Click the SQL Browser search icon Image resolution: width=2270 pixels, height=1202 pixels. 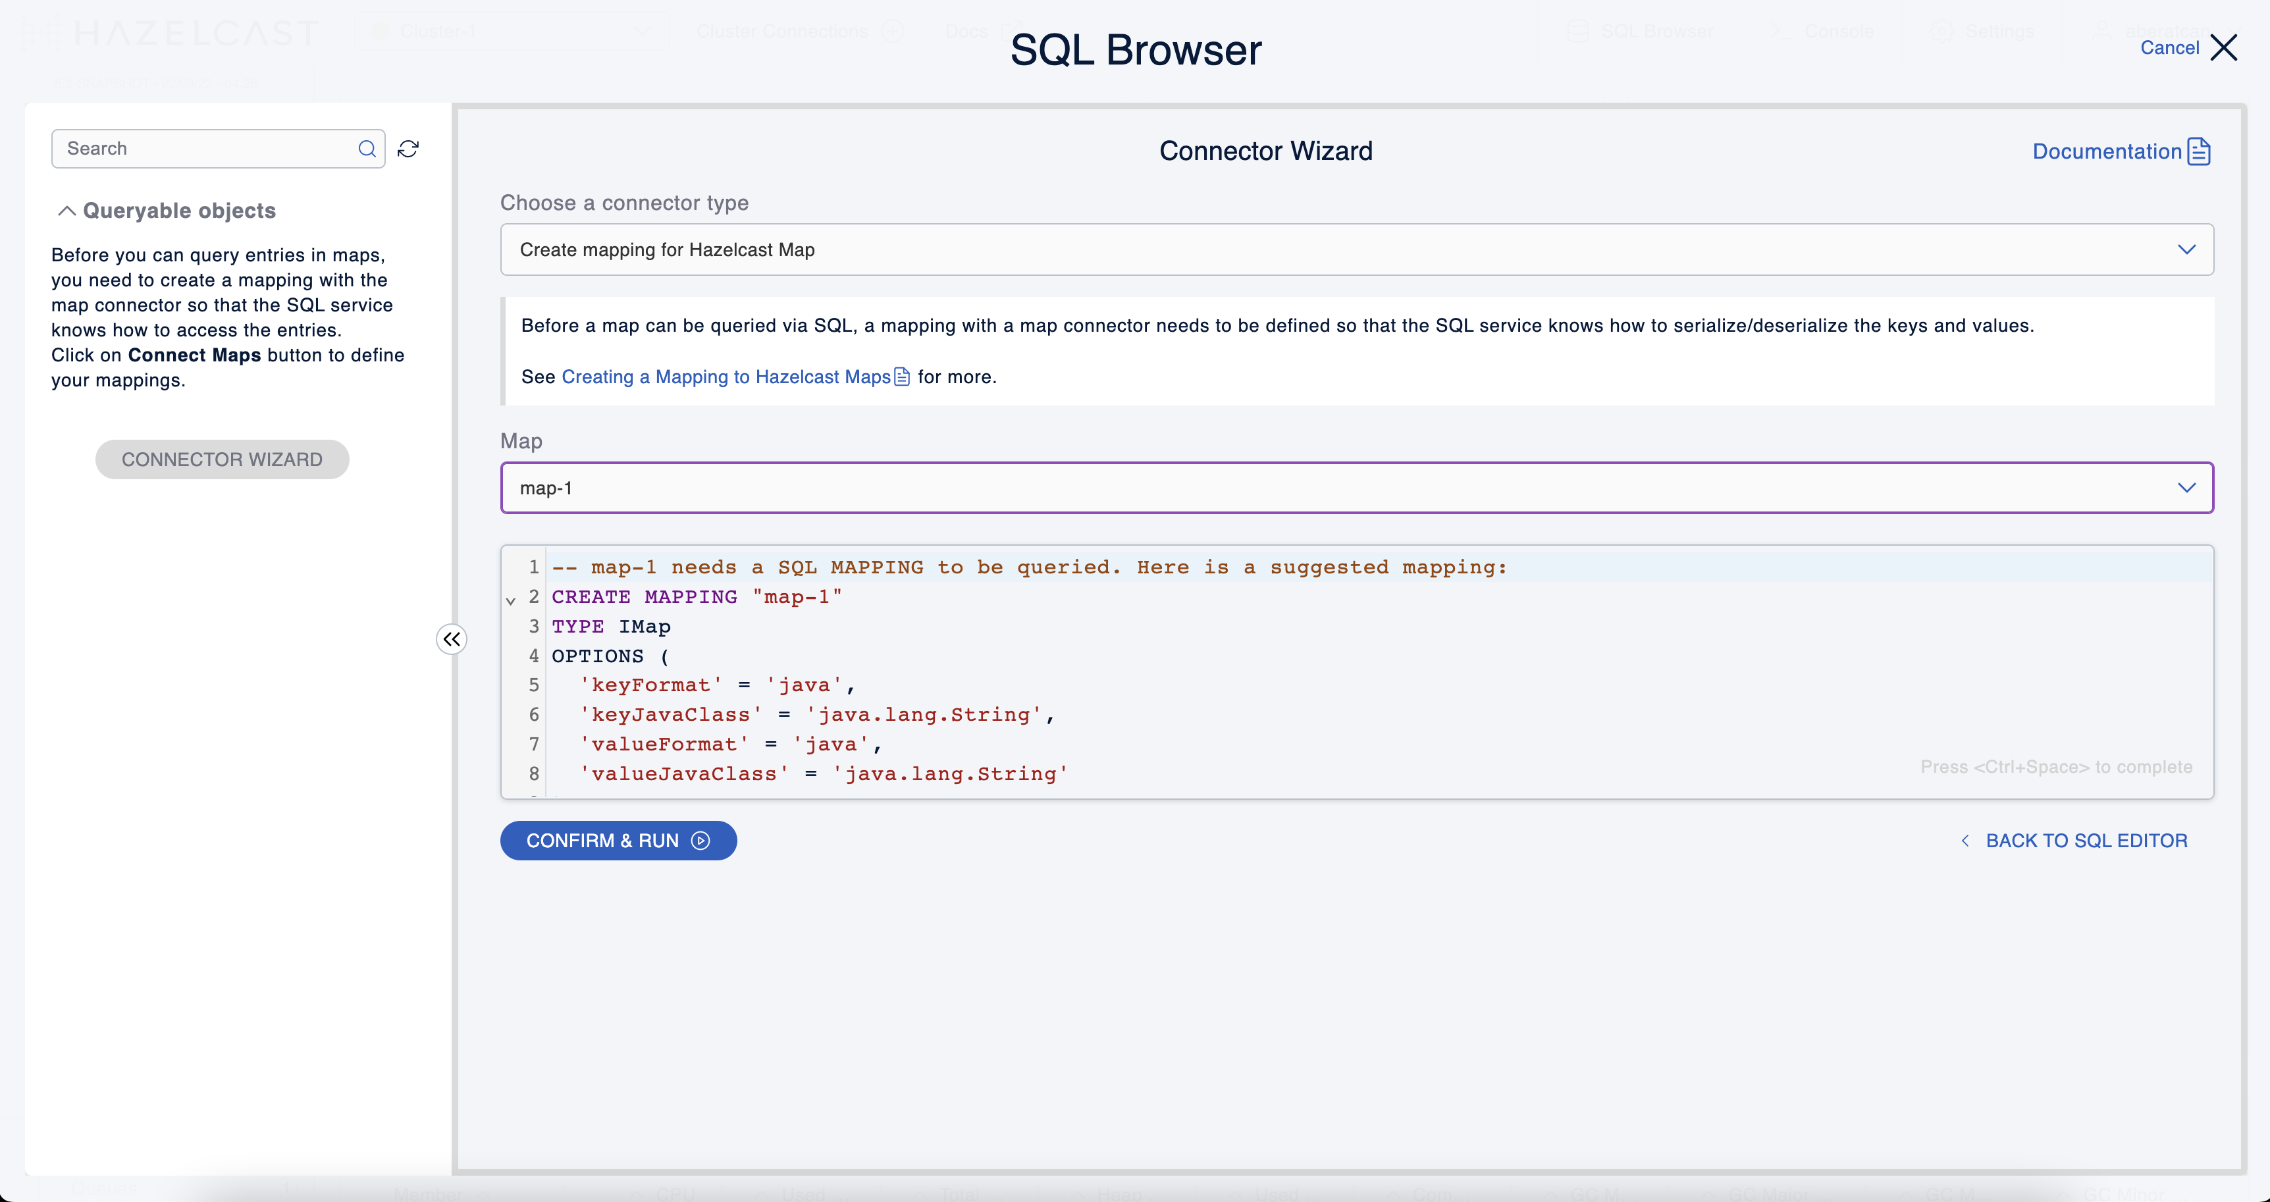(366, 149)
